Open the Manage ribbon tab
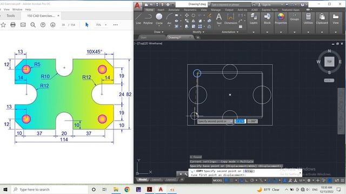This screenshot has height=194, width=346. click(216, 10)
